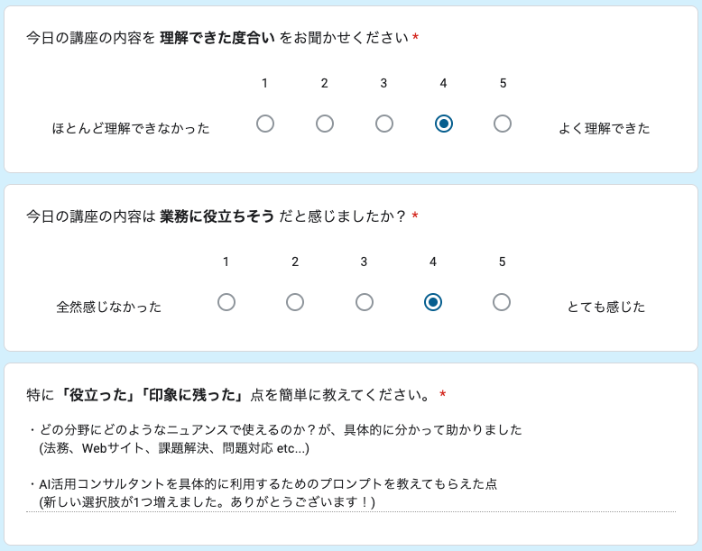
Task: Click selected rating 4 radio for 業務に役立ちそう
Action: tap(433, 302)
